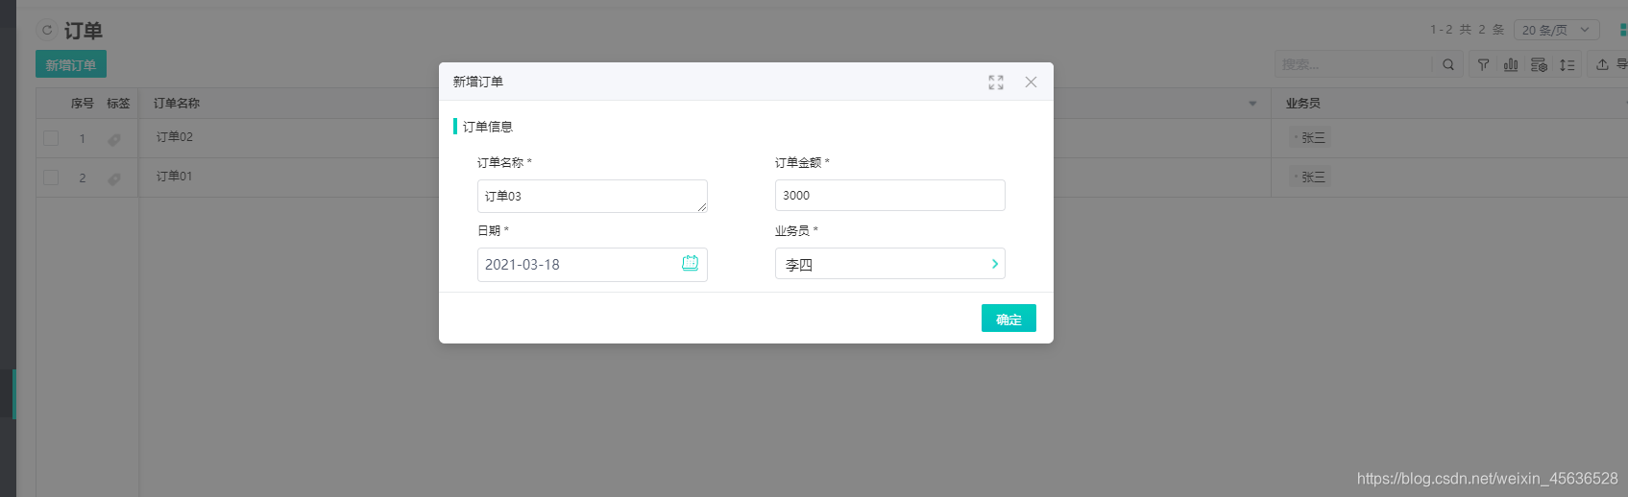Click the 业务员 column header
The image size is (1628, 497).
(x=1303, y=103)
